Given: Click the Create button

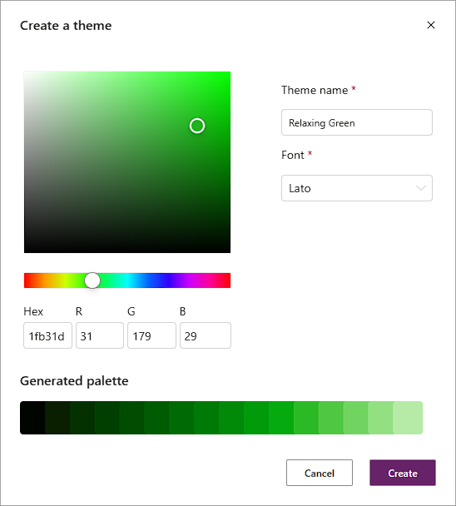Looking at the screenshot, I should (x=403, y=473).
